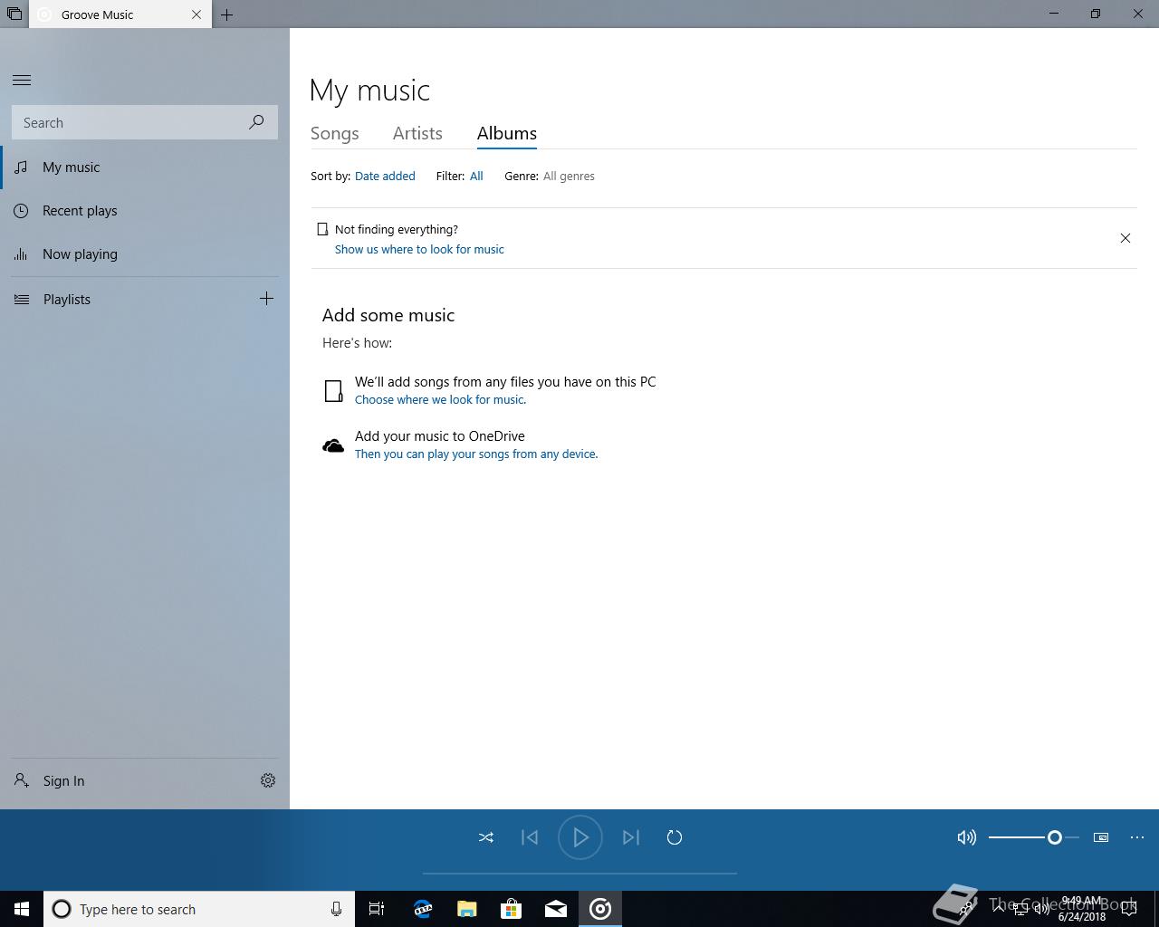Viewport: 1159px width, 927px height.
Task: Open the Action Center notifications icon
Action: pos(1129,909)
